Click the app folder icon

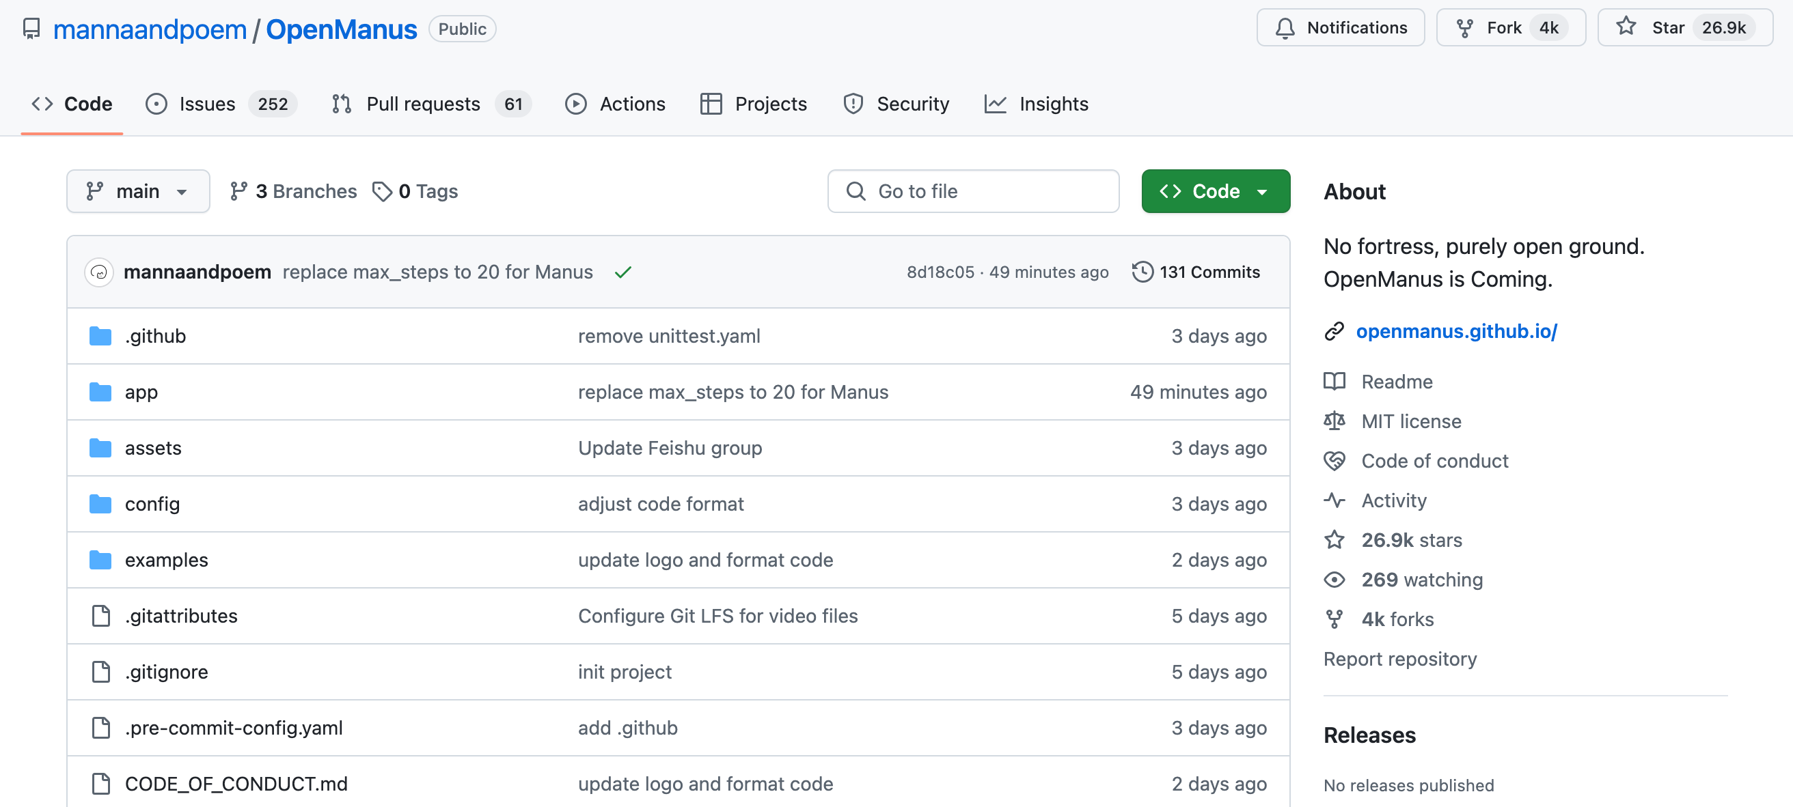coord(100,392)
